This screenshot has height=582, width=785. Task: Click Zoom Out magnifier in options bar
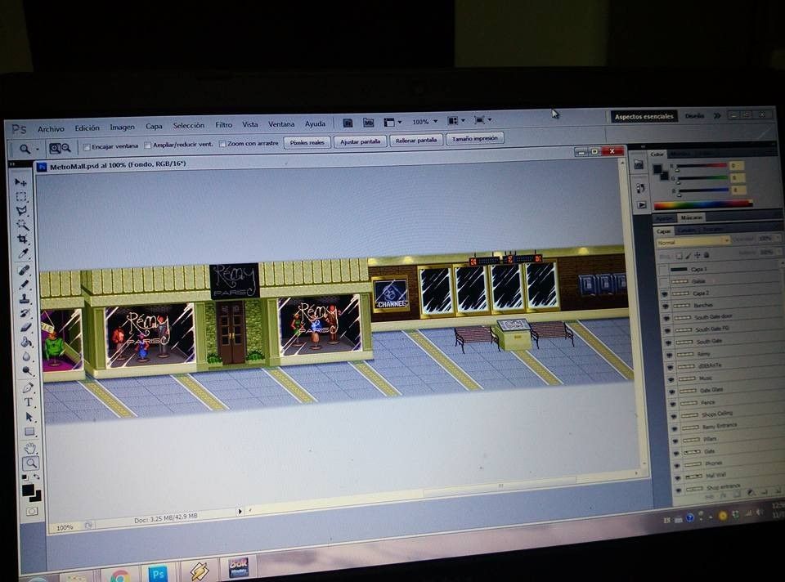[x=65, y=148]
